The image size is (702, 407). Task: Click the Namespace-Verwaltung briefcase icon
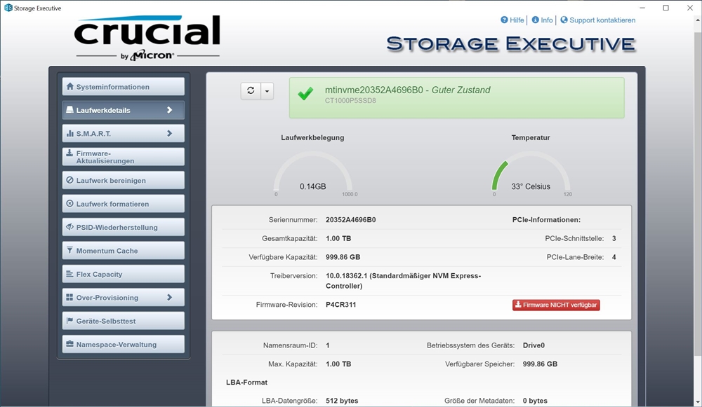click(x=69, y=344)
